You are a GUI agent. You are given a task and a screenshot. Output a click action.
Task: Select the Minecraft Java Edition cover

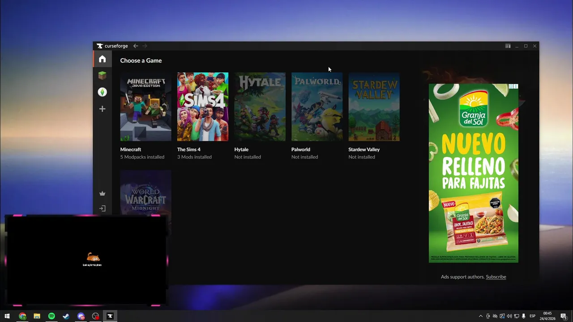pos(145,107)
